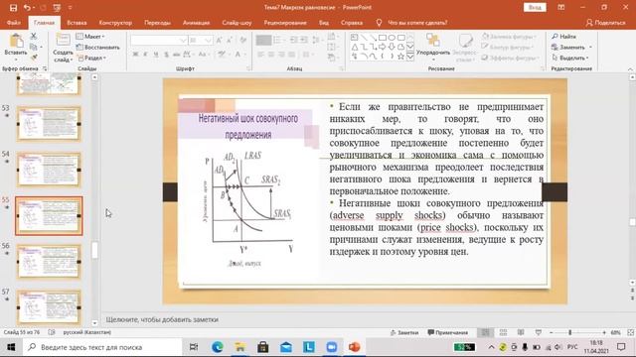The width and height of the screenshot is (636, 357).
Task: Toggle italic formatting К
Action: [x=146, y=55]
